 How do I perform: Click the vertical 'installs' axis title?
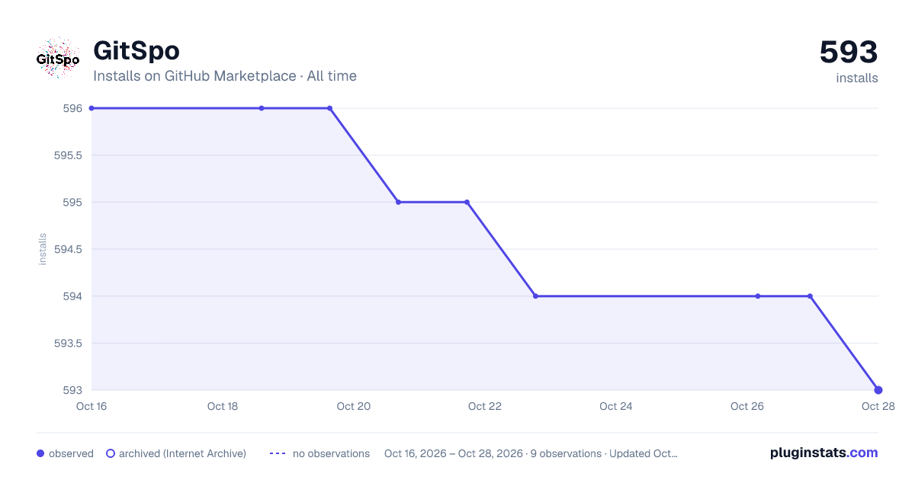coord(43,249)
